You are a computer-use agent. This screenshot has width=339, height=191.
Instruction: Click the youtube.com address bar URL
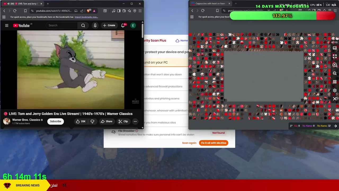(54, 11)
